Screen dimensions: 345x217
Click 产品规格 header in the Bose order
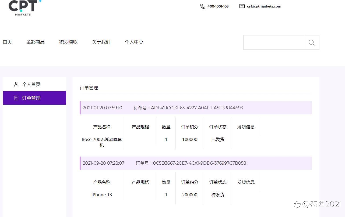click(140, 127)
